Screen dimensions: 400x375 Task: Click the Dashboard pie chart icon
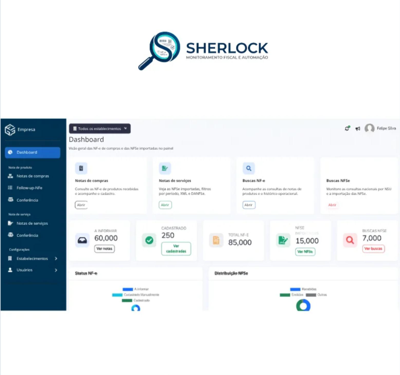coord(10,152)
